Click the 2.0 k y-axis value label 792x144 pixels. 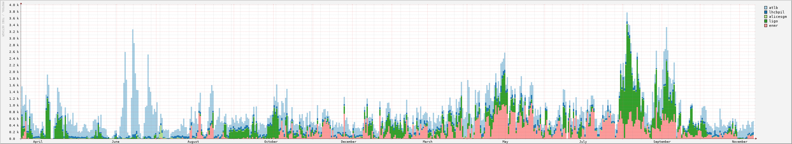[14, 72]
